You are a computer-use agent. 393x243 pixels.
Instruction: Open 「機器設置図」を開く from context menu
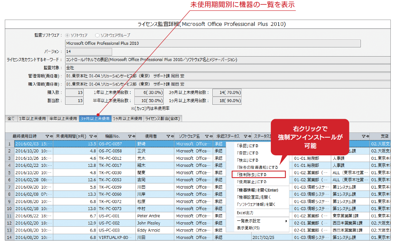click(x=253, y=198)
